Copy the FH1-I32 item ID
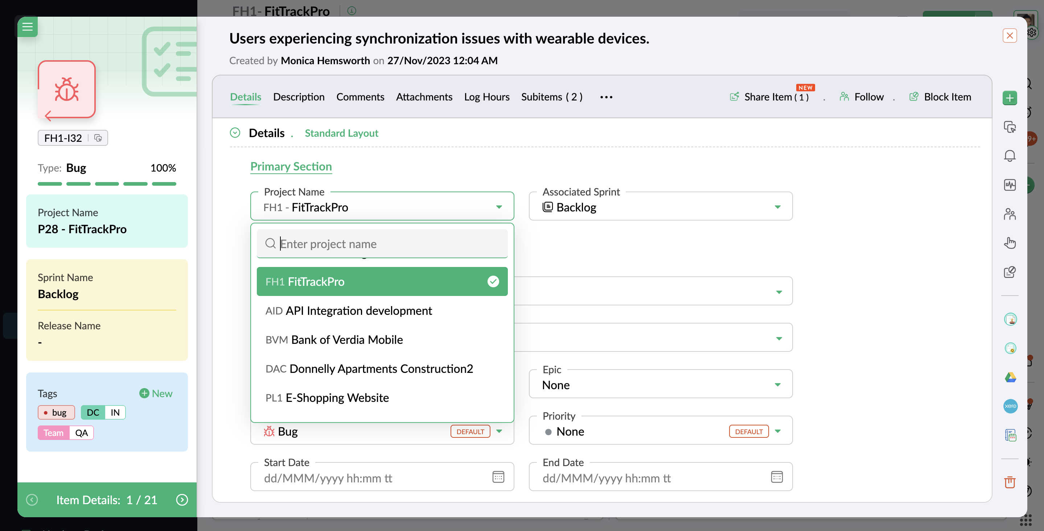 (x=98, y=138)
